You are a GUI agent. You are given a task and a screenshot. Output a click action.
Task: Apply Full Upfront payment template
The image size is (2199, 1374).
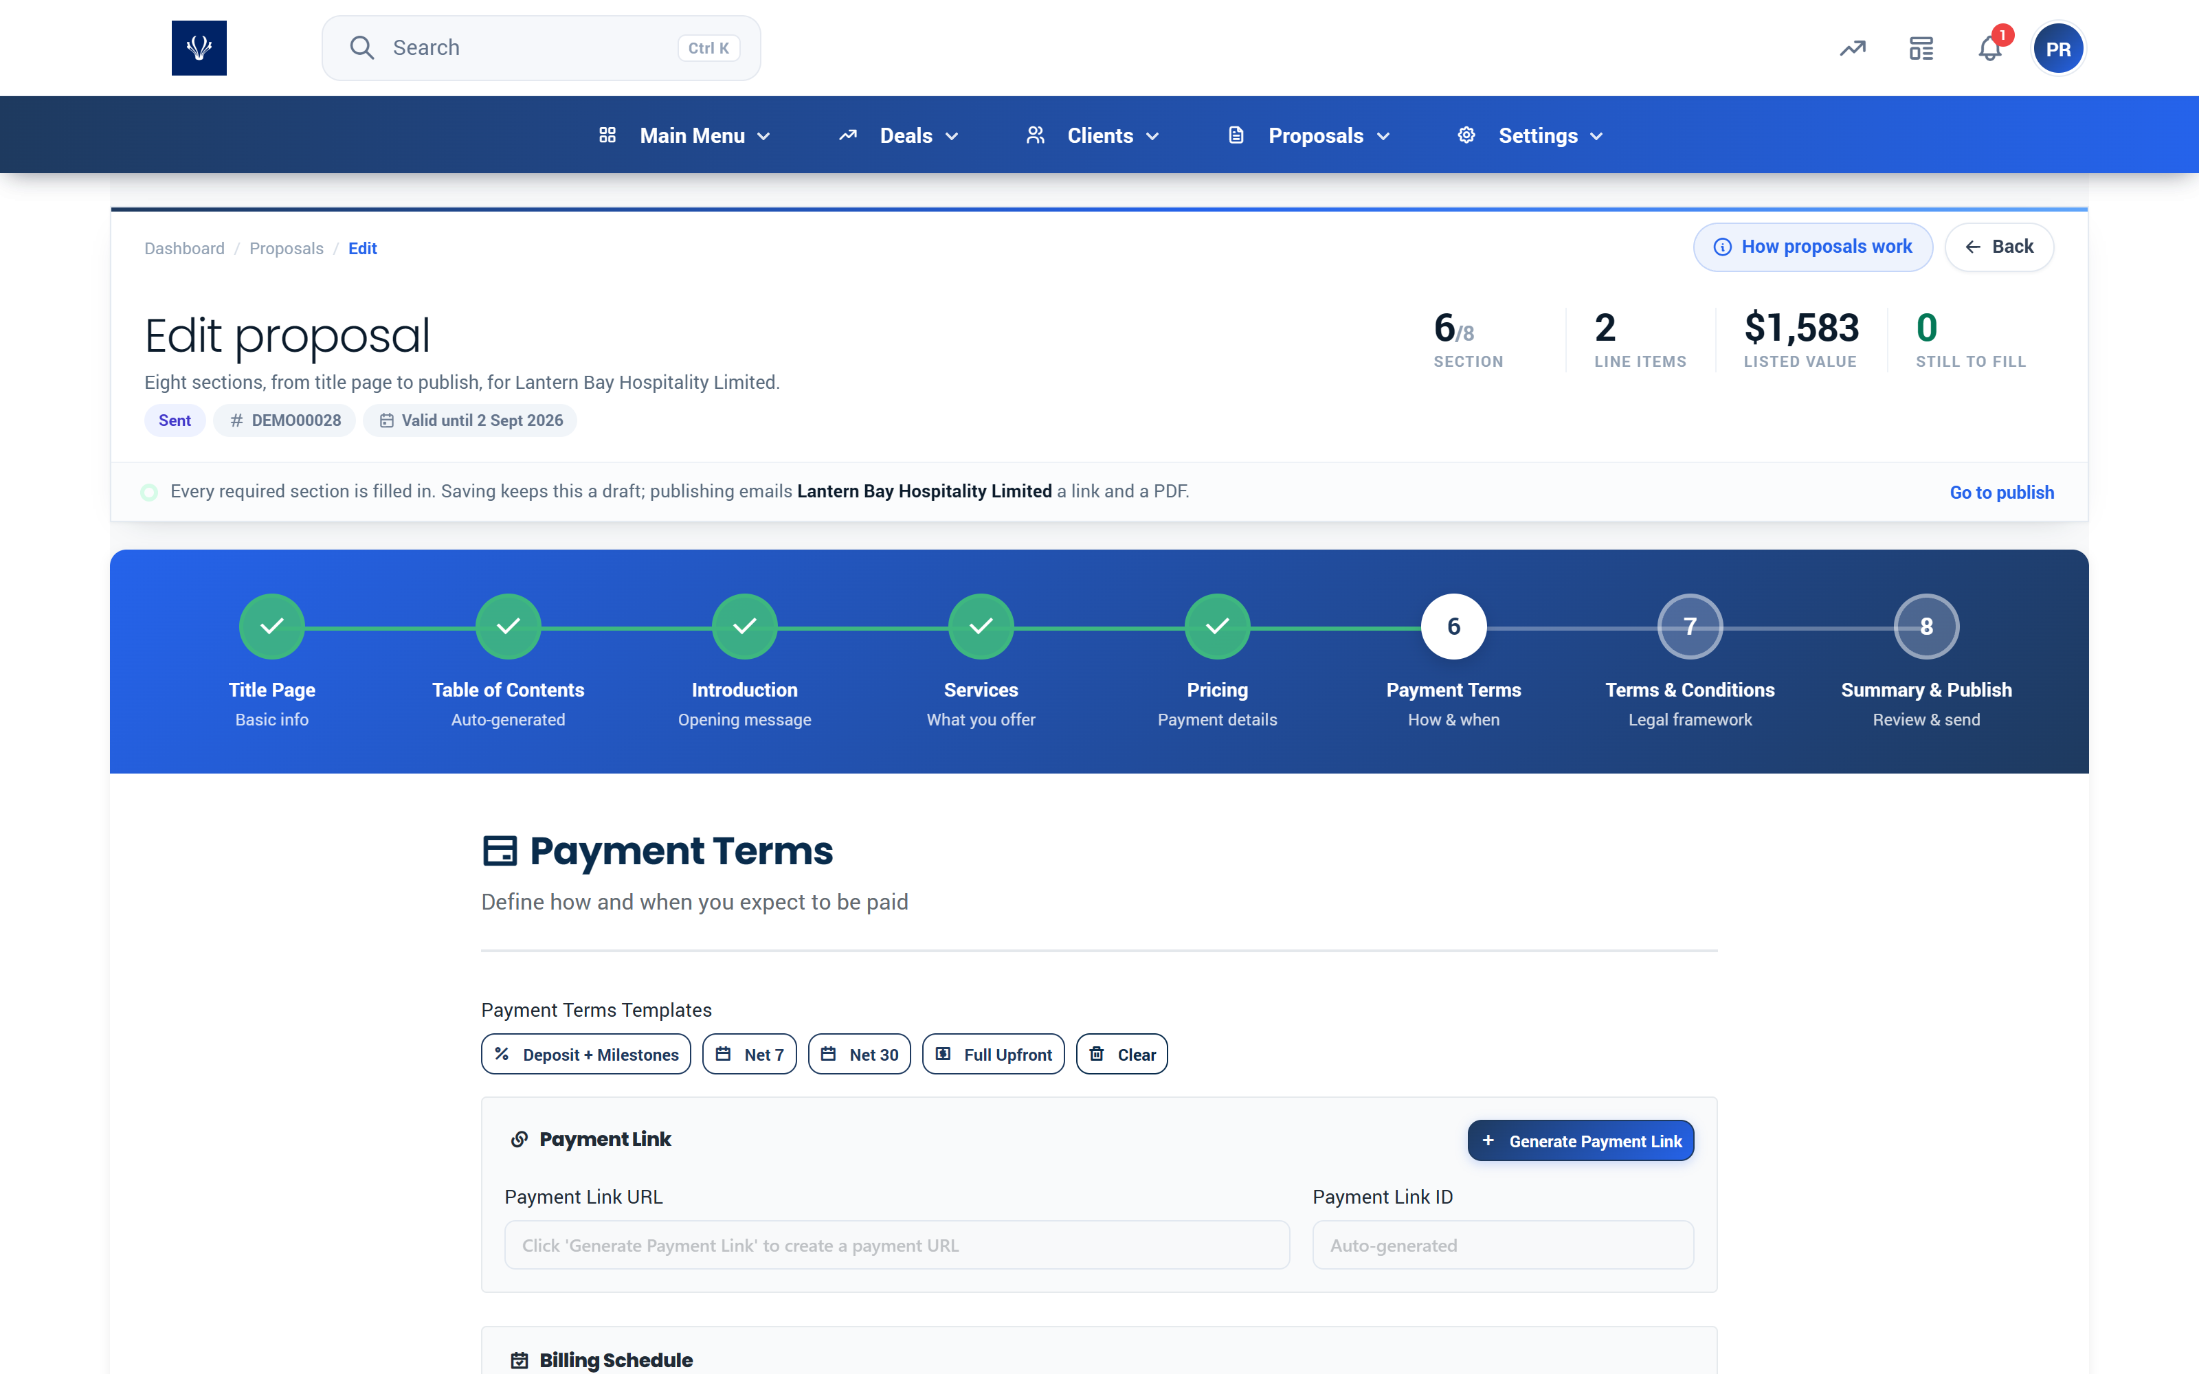(993, 1054)
